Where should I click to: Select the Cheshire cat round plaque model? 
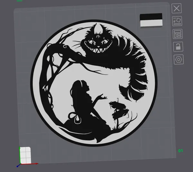click(x=94, y=83)
